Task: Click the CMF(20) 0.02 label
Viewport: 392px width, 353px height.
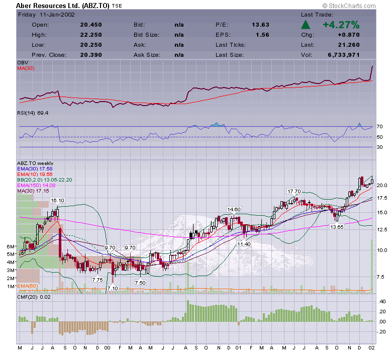Action: tap(34, 297)
